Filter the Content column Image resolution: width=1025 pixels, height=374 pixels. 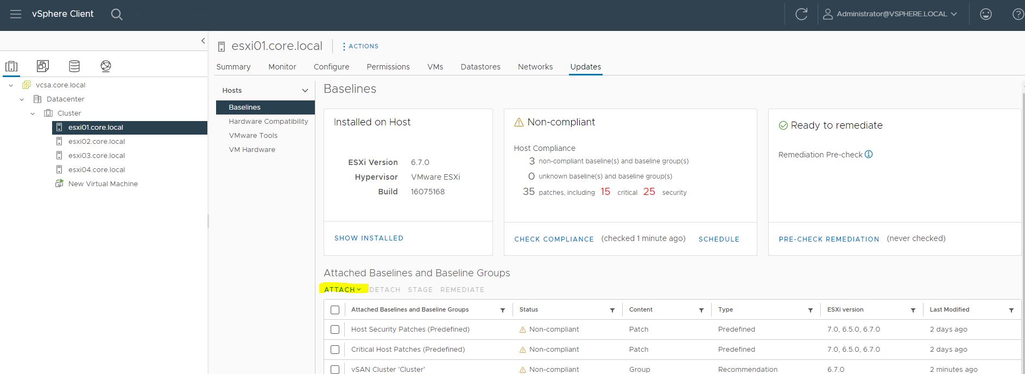tap(701, 310)
